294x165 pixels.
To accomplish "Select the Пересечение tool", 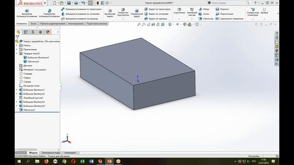I will pos(225,14).
